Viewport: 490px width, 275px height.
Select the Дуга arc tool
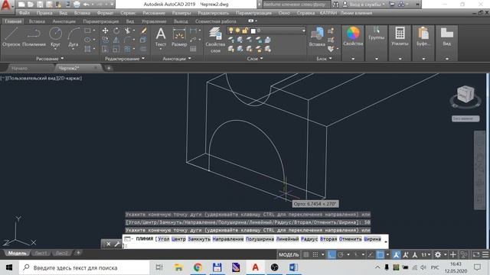[73, 37]
